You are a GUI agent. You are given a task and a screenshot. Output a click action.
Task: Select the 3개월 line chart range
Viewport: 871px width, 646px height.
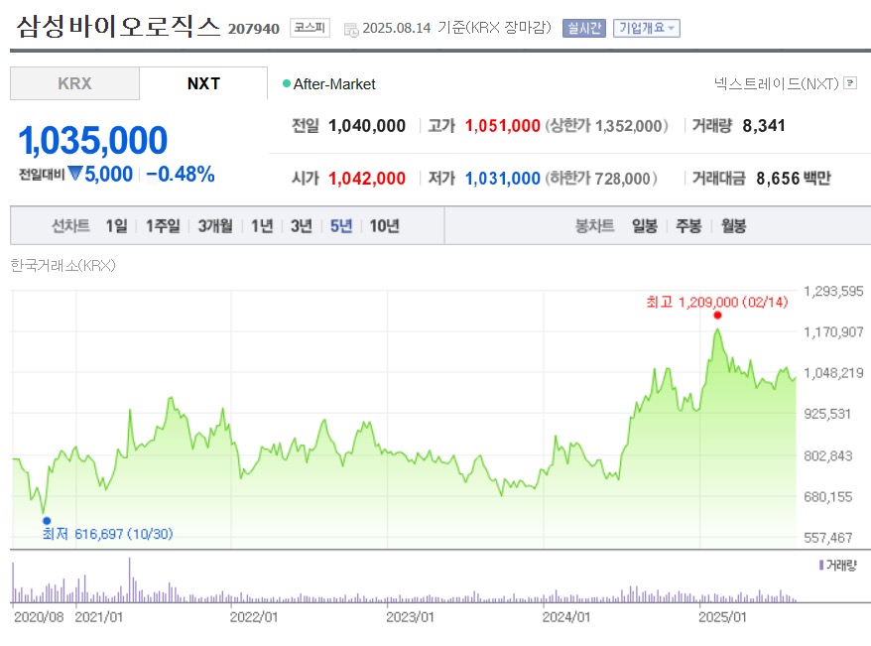pos(214,226)
